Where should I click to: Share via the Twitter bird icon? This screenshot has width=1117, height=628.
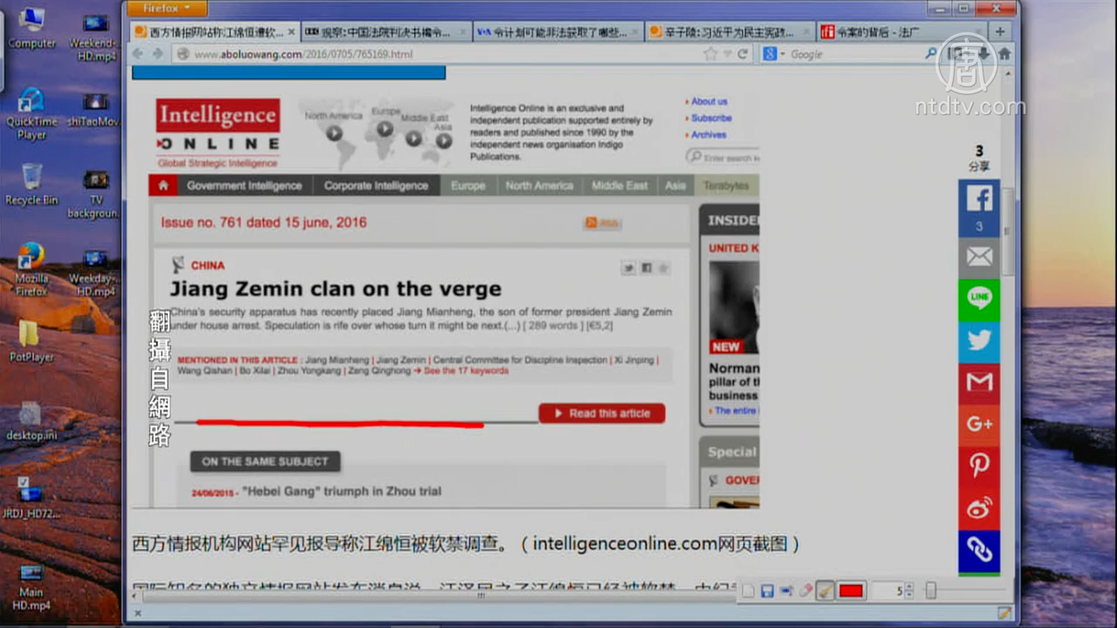979,341
